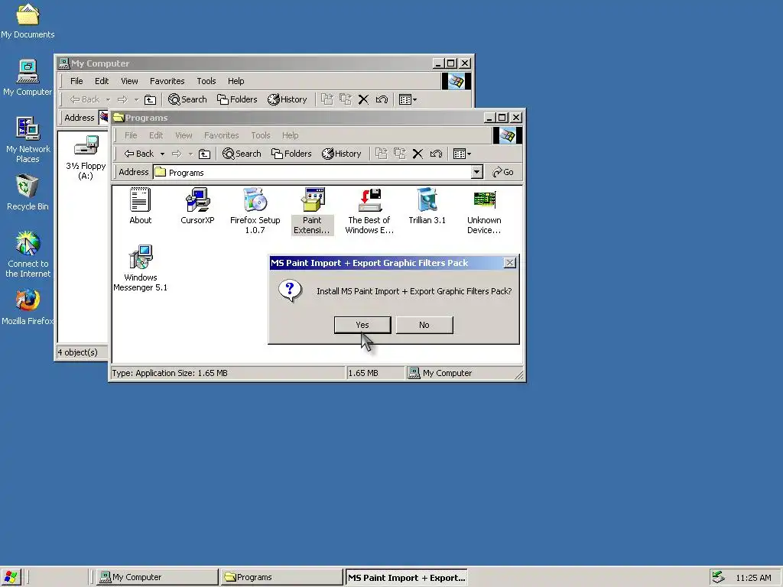The width and height of the screenshot is (783, 587).
Task: Click Search in My Computer window toolbar
Action: 187,99
